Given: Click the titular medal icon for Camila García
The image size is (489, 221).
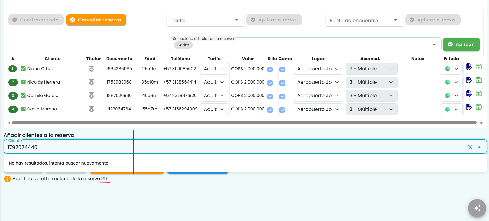Looking at the screenshot, I should click(x=91, y=95).
